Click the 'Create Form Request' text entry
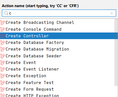Viewport: 118px width, 97px height. pos(30,89)
